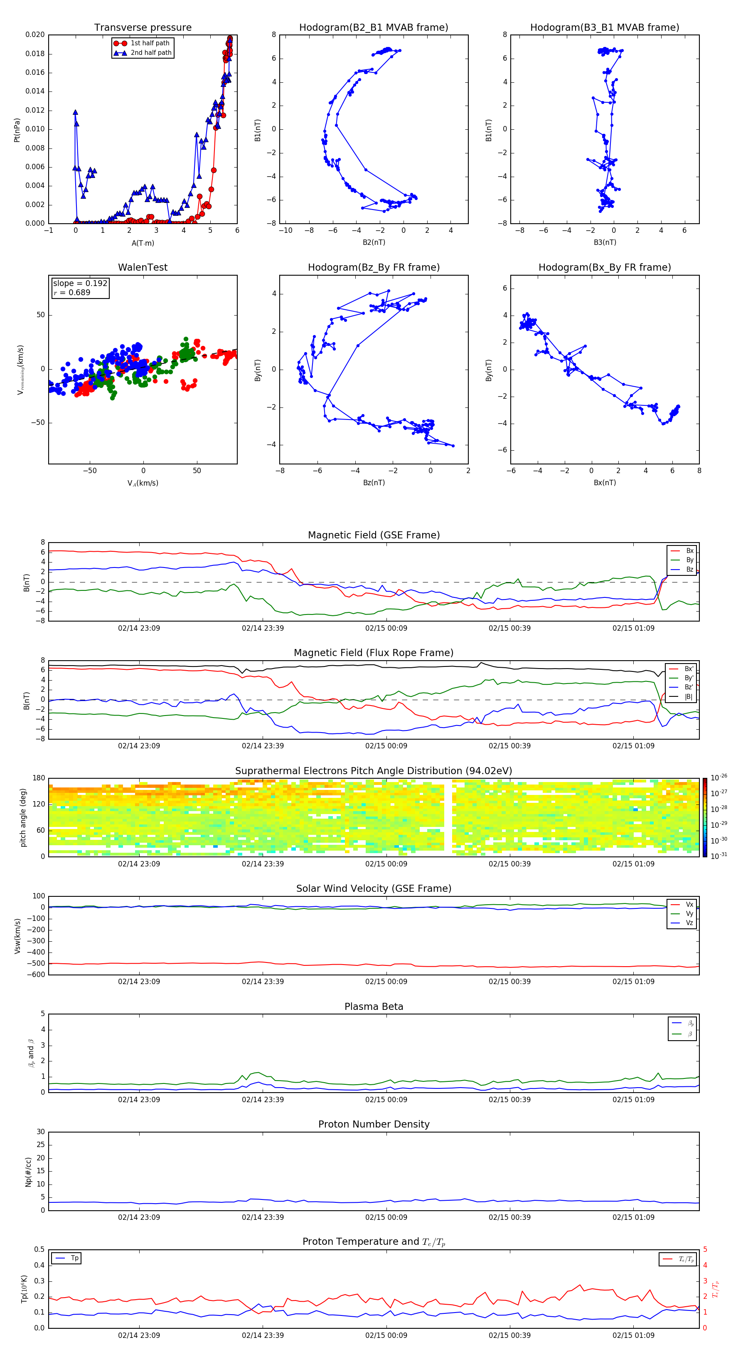Click 'Te/Tp' legend in temperature panel

pyautogui.click(x=678, y=1259)
